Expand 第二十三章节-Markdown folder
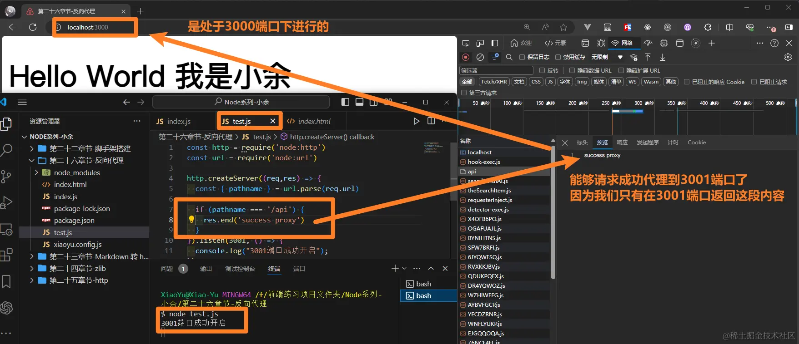Screen dimensions: 799x344 click(32, 256)
